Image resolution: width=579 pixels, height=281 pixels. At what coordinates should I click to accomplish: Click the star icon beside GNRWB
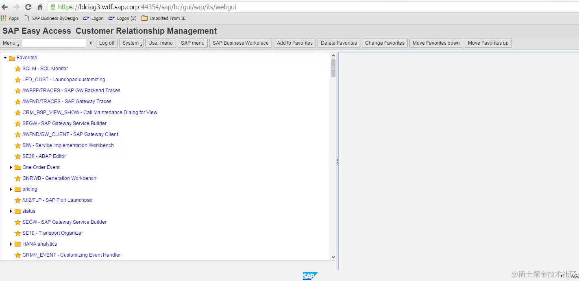(18, 179)
